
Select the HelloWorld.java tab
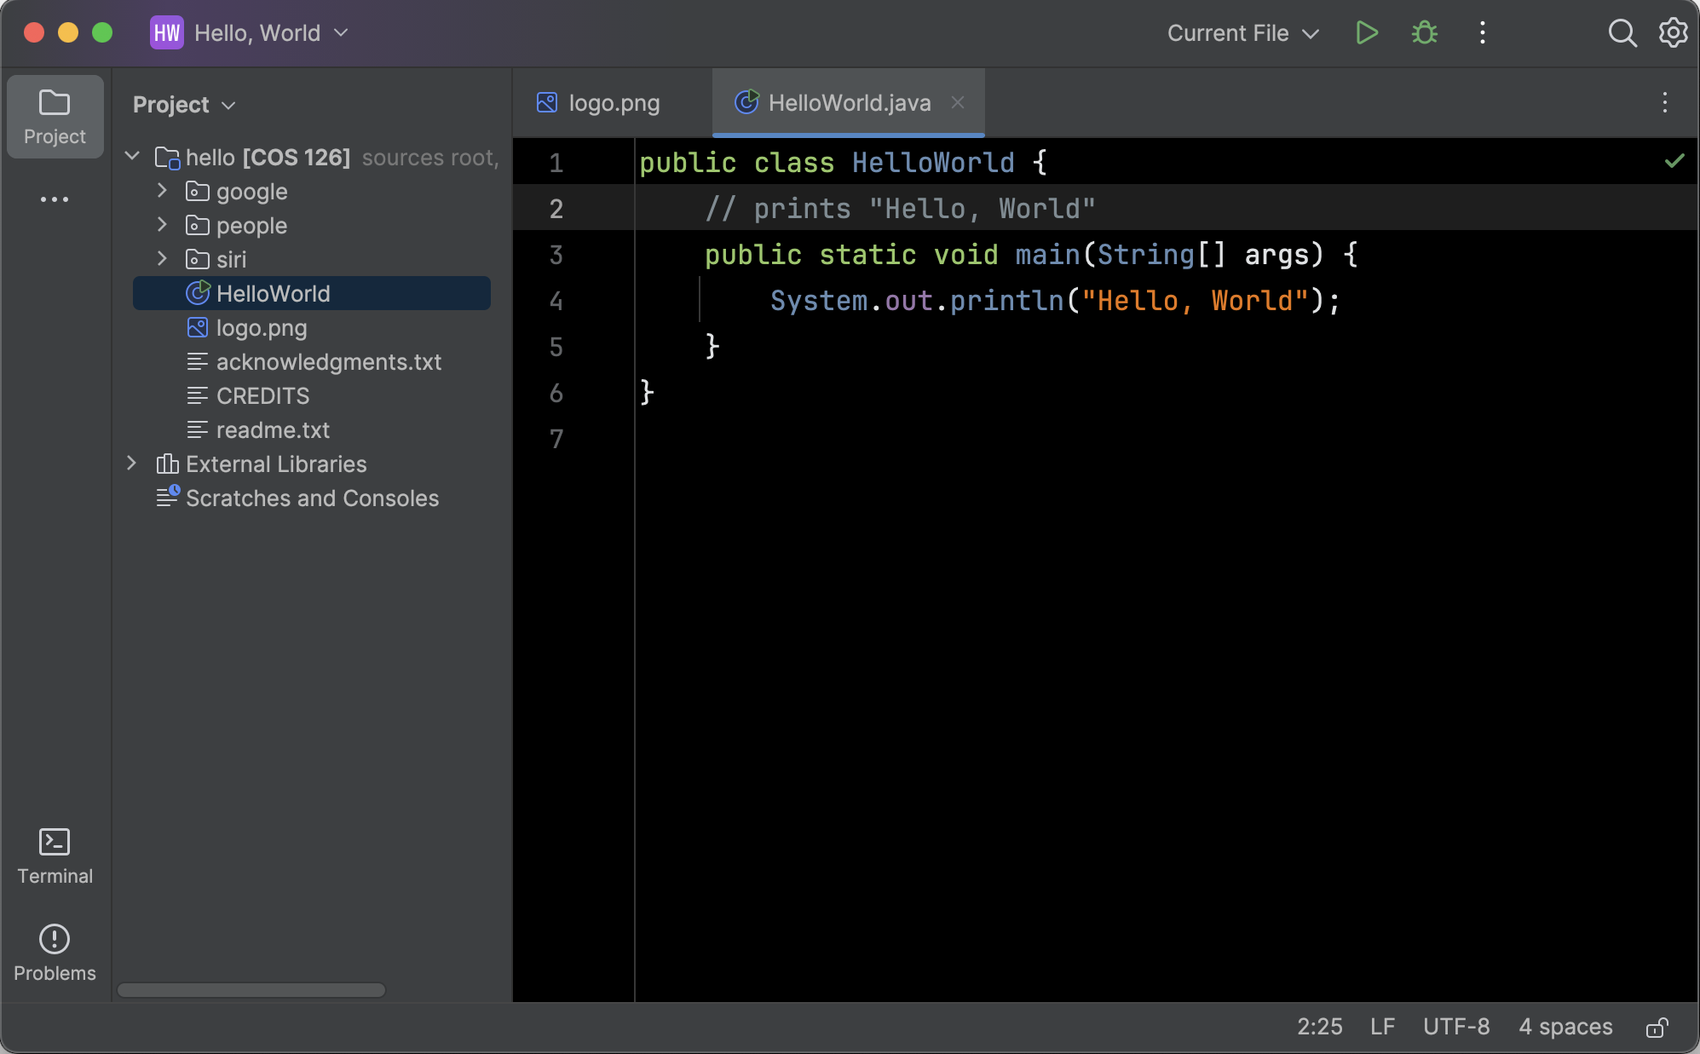click(850, 101)
